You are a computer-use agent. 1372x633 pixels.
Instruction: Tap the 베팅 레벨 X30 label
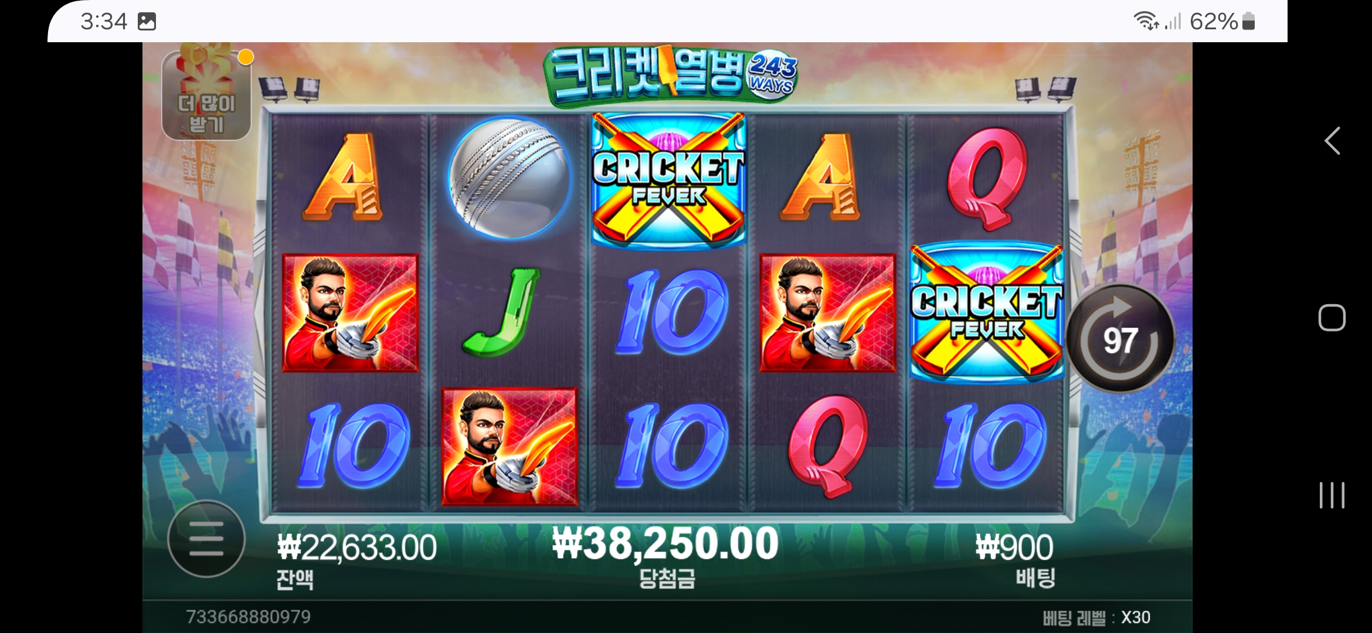point(1096,617)
